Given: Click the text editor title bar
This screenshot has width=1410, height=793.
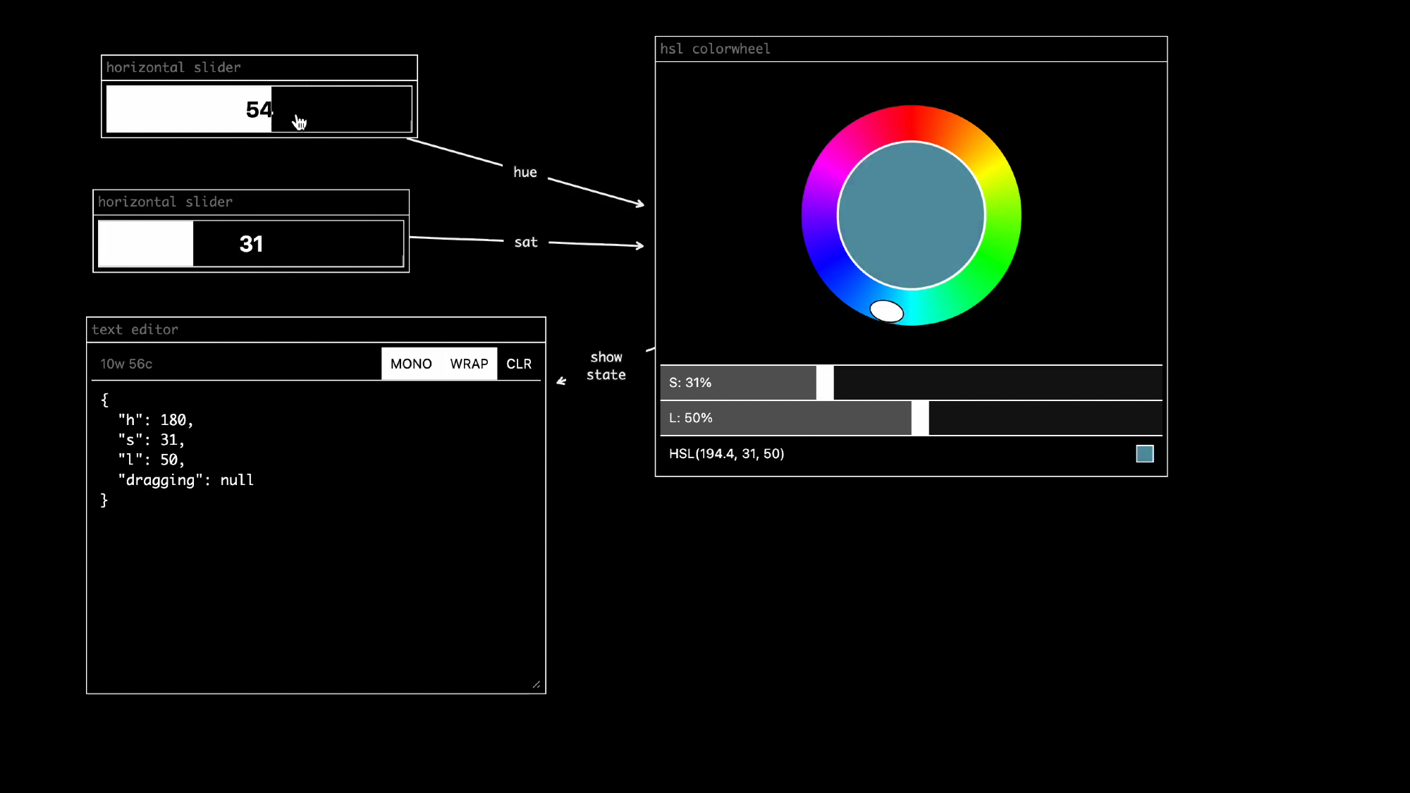Looking at the screenshot, I should point(315,330).
